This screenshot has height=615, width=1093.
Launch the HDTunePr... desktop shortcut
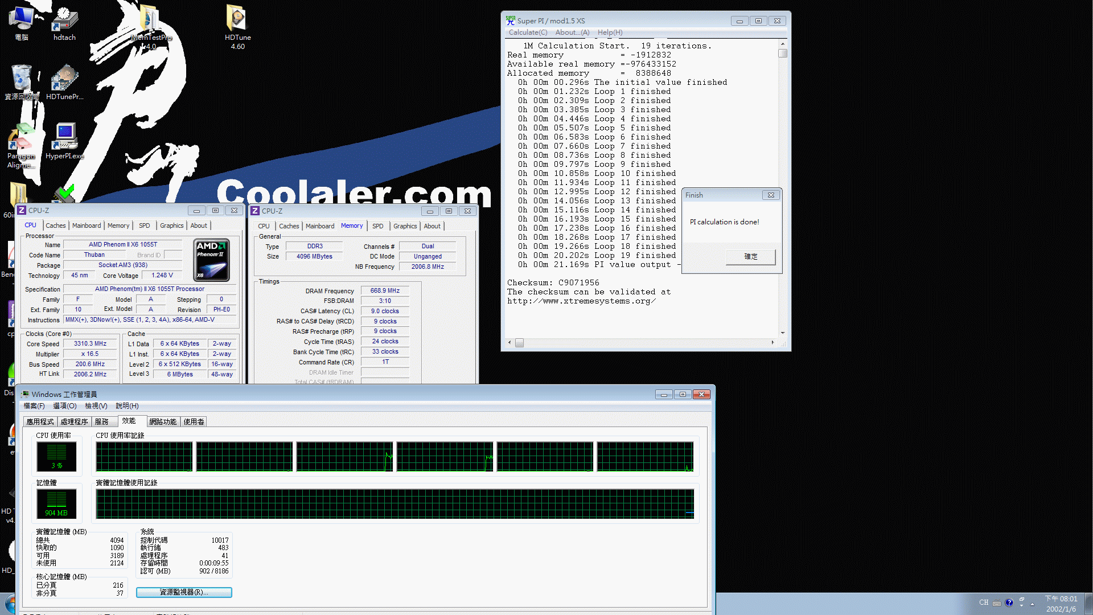[x=64, y=81]
